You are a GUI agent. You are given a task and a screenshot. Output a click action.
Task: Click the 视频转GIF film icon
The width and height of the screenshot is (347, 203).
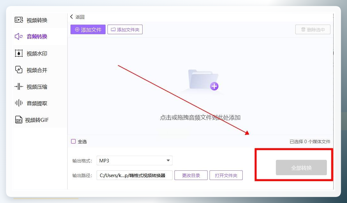pos(18,120)
